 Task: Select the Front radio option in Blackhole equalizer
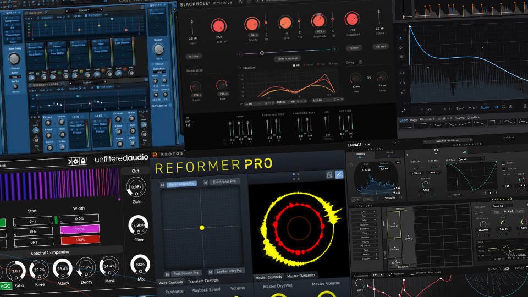click(308, 65)
